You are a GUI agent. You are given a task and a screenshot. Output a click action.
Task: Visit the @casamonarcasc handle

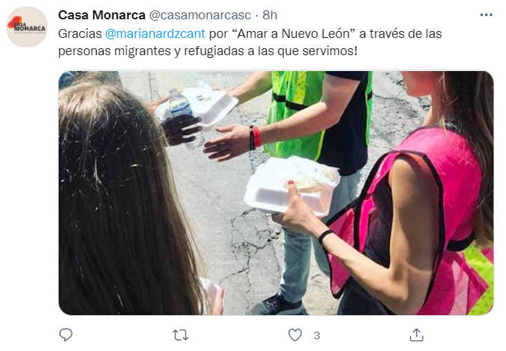200,15
